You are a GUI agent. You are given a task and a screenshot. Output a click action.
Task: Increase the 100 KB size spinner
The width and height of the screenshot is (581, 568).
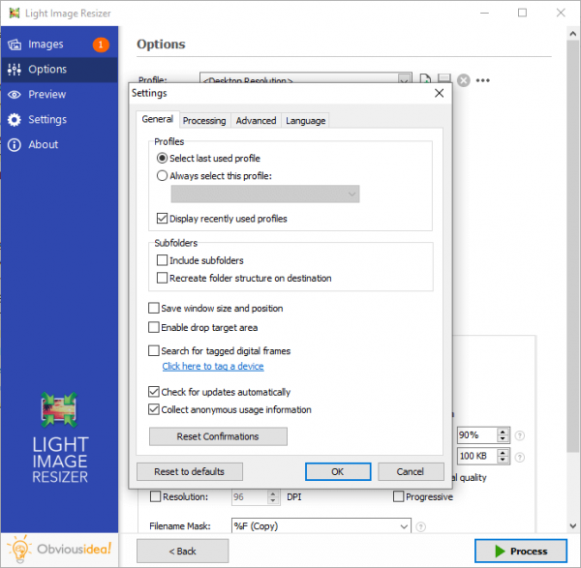tap(503, 453)
